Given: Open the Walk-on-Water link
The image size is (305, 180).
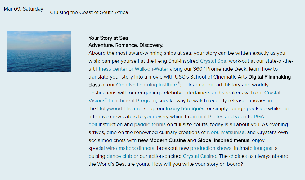Looking at the screenshot, I should click(x=151, y=69).
